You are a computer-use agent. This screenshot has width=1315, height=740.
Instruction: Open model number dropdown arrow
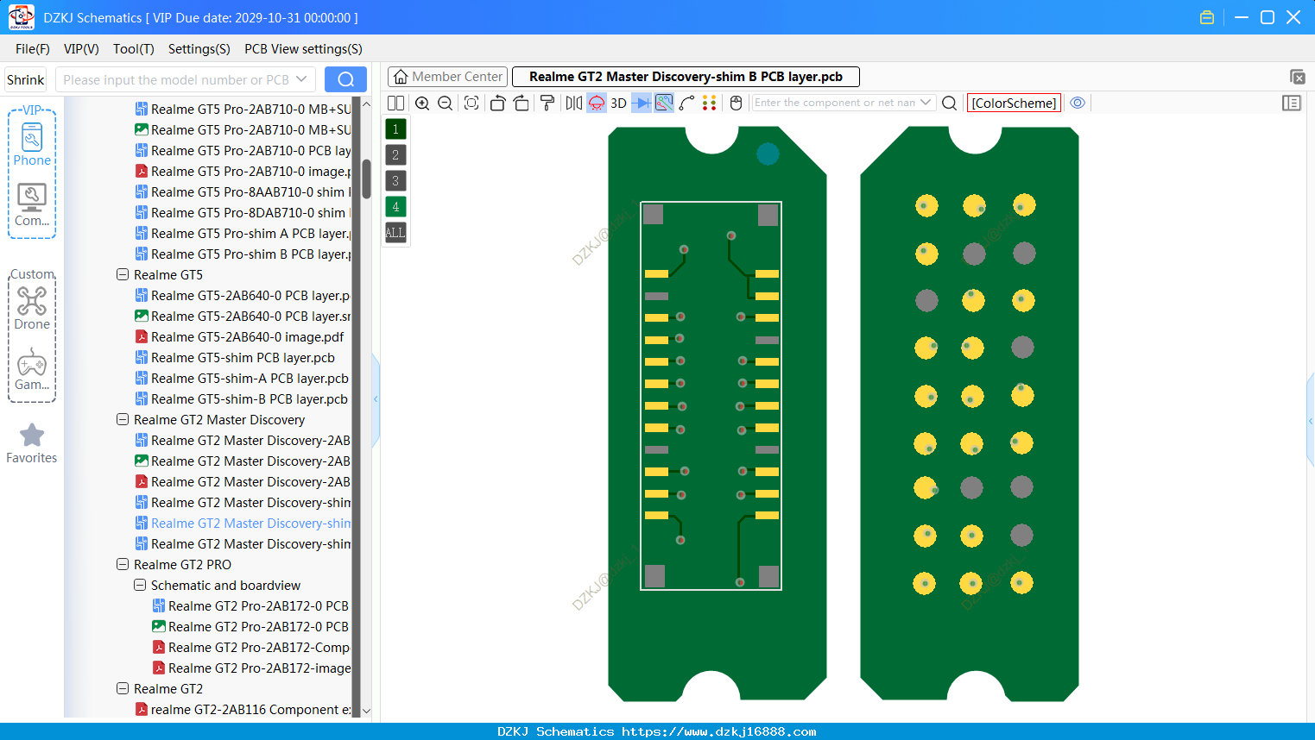click(x=301, y=79)
